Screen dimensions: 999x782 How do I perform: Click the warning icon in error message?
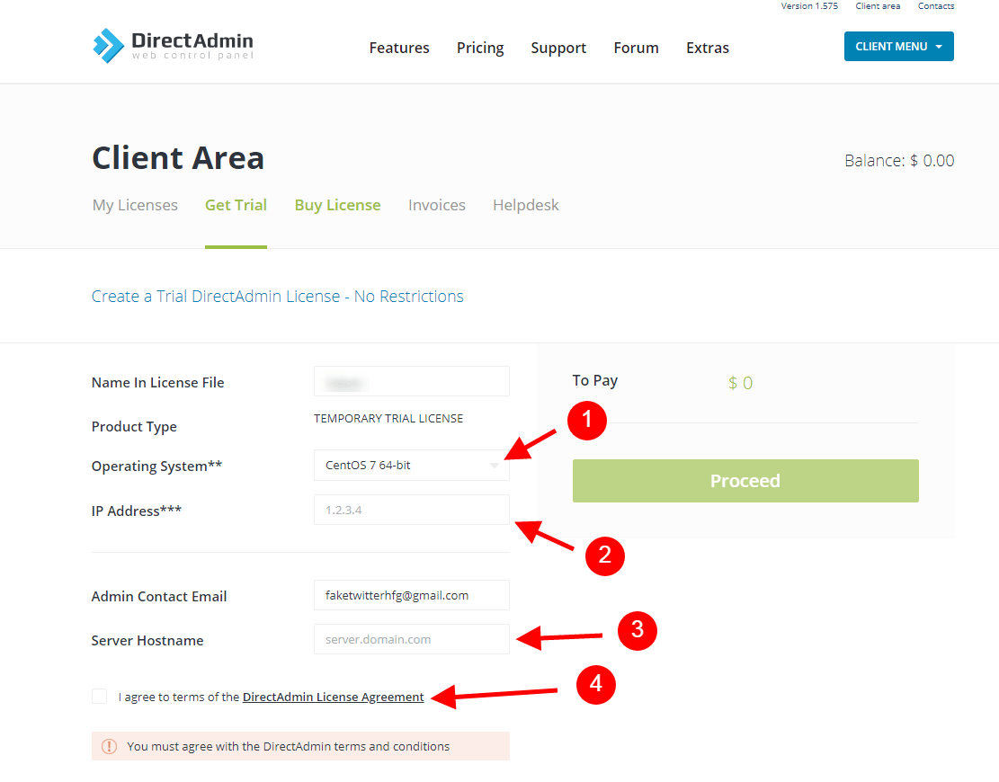110,746
